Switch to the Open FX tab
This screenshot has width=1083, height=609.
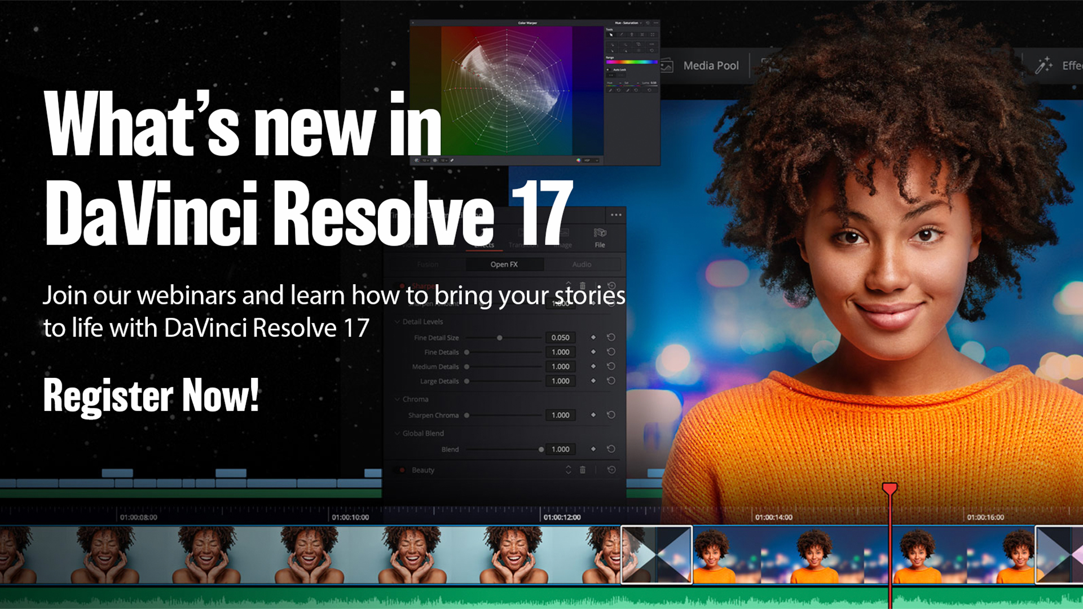504,264
